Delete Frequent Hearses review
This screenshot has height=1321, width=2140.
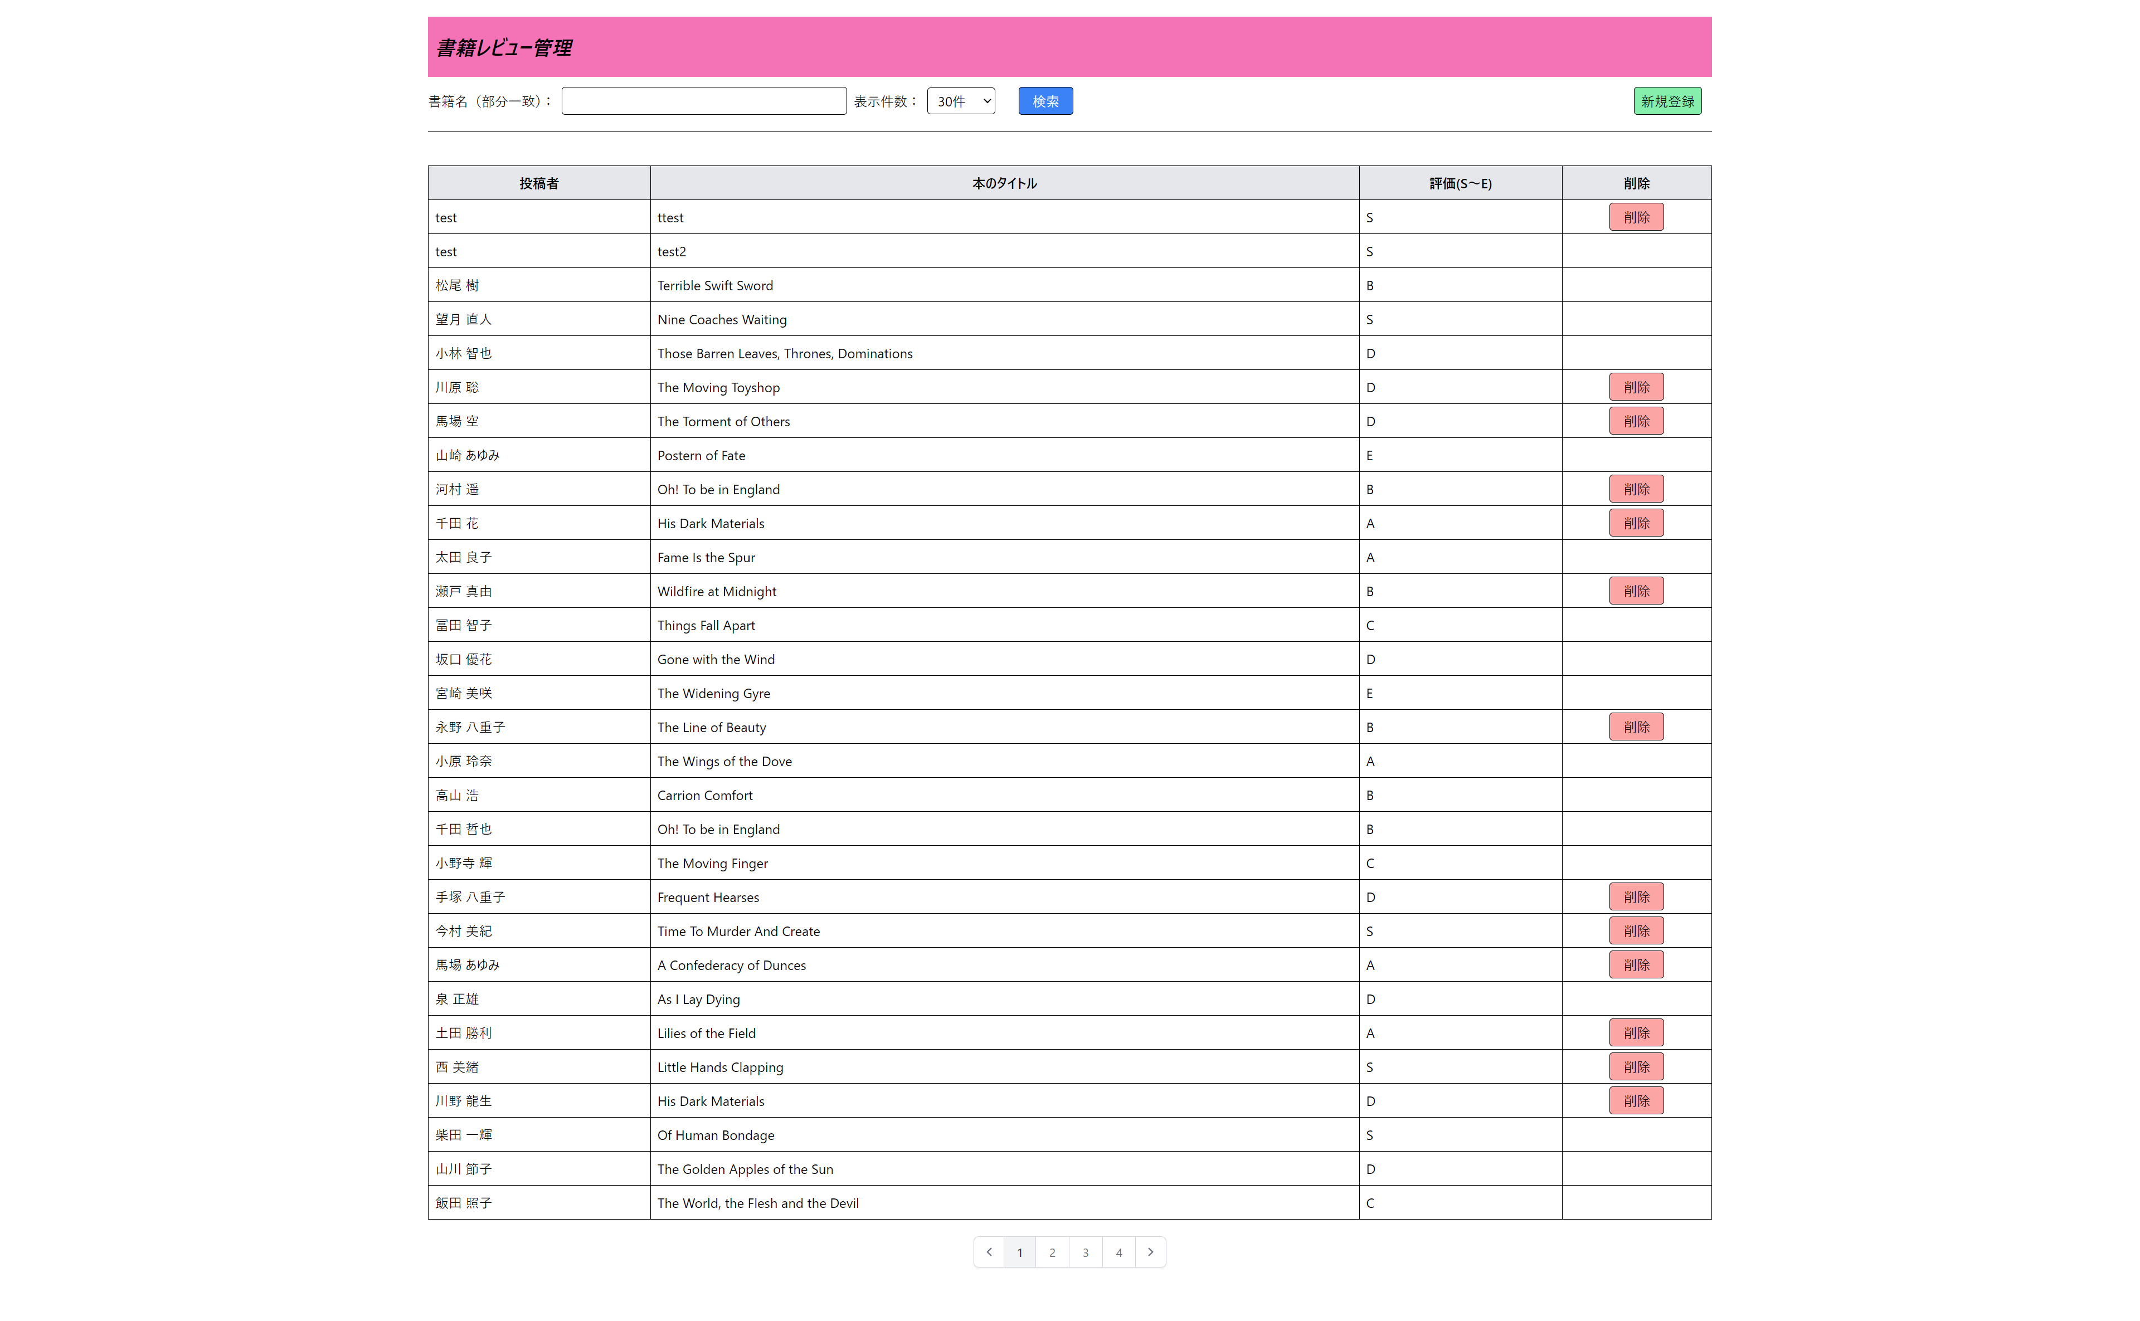[1636, 897]
